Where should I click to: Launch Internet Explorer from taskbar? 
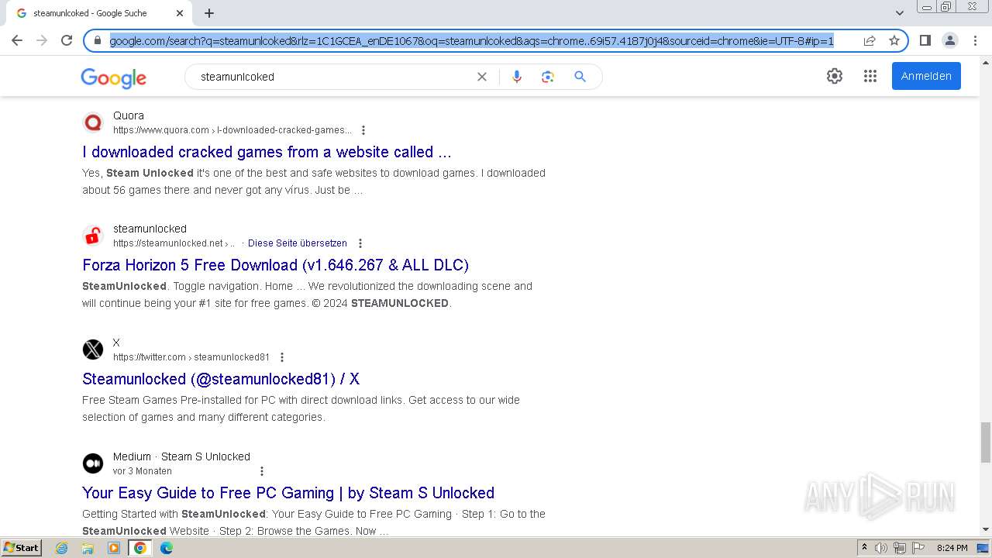click(x=62, y=548)
